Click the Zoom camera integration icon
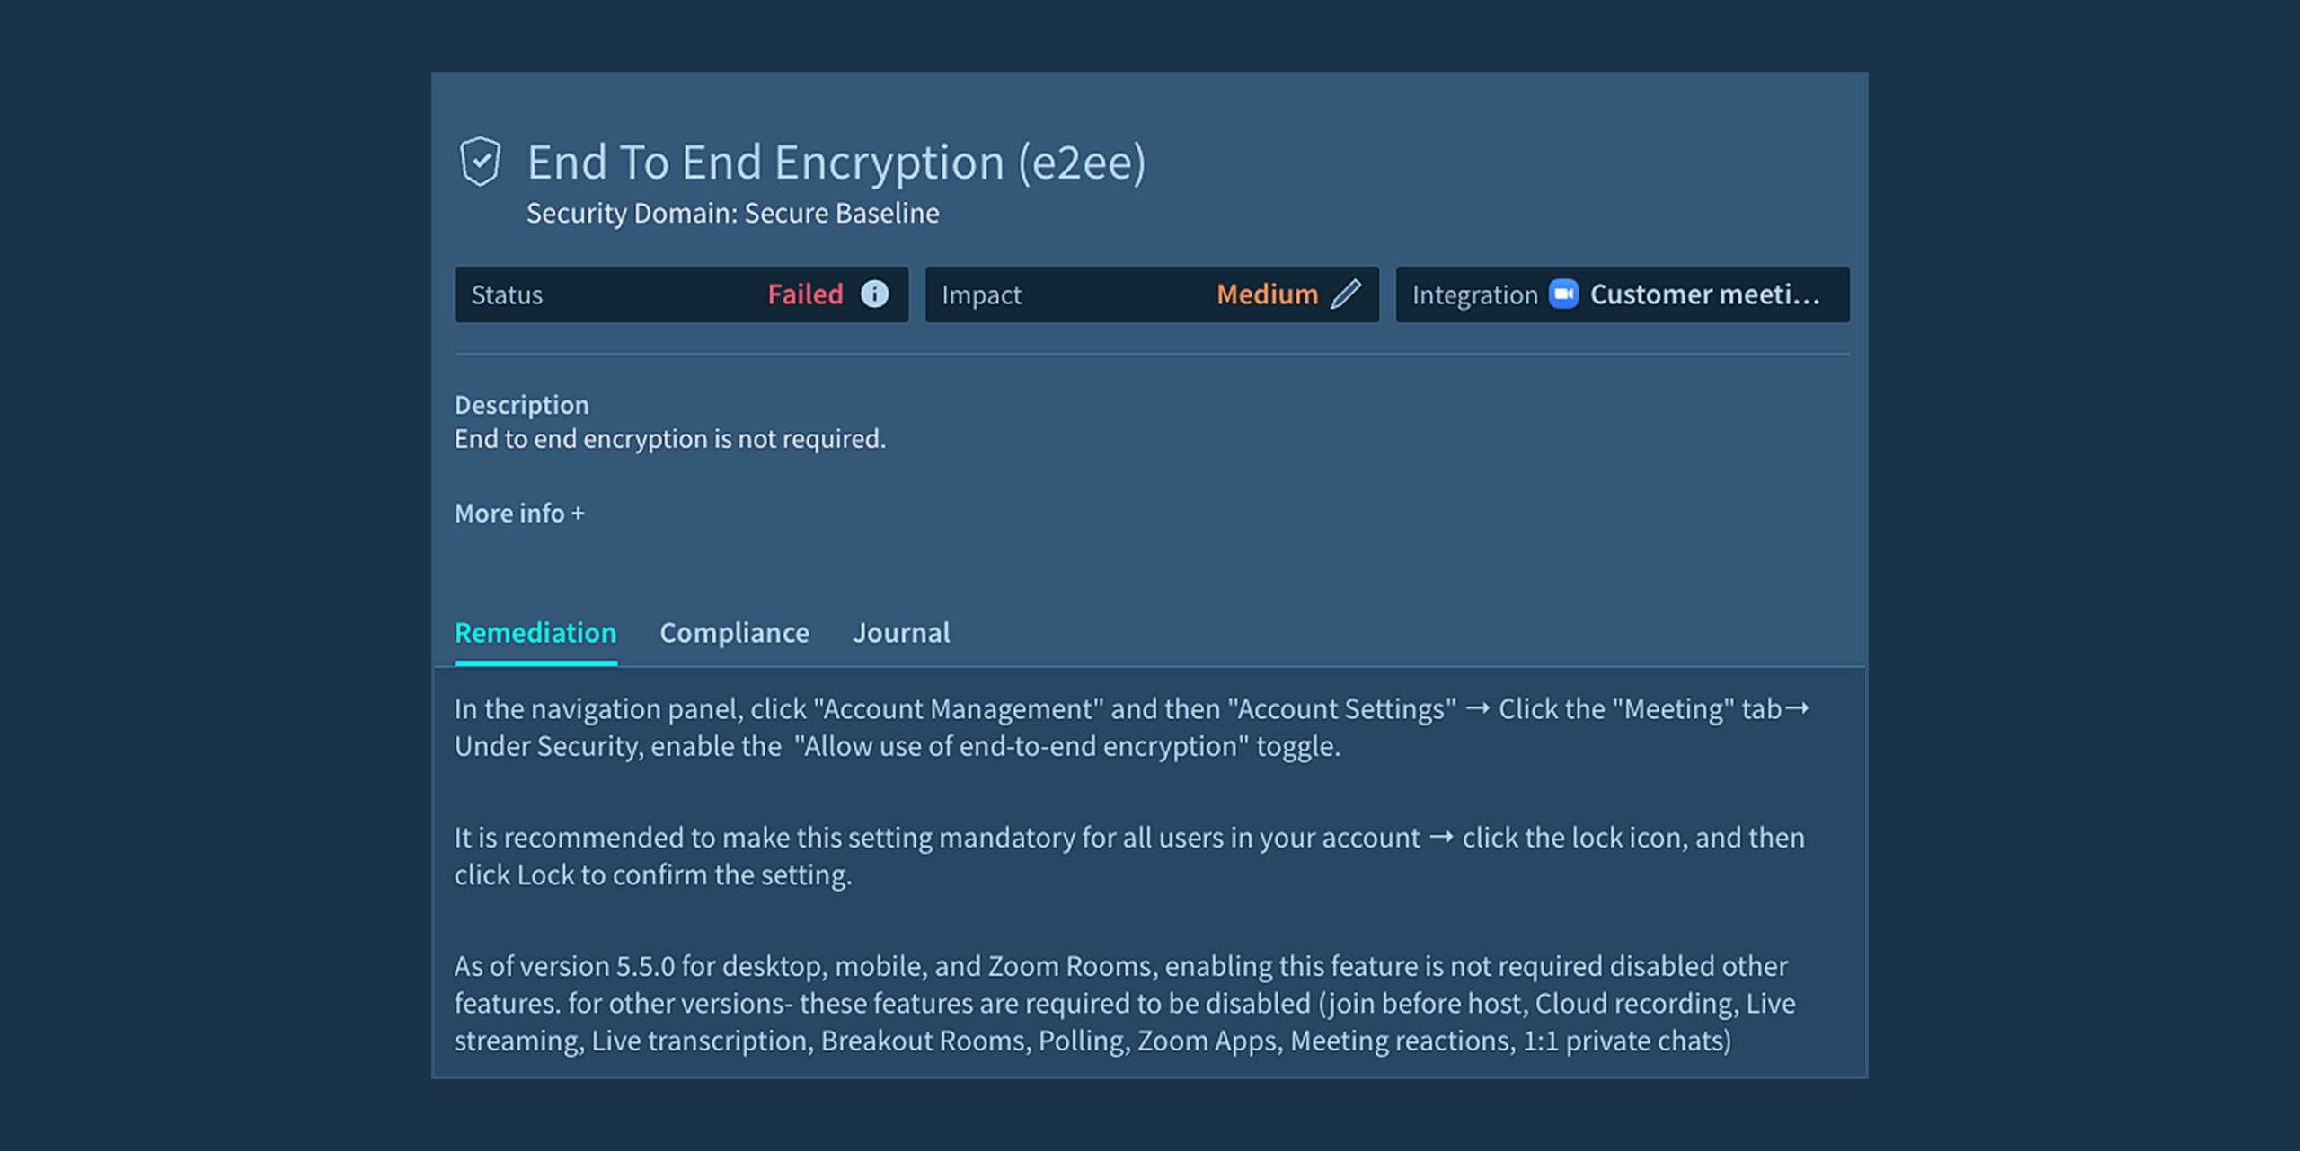Screen dimensions: 2300x1151 1563,294
